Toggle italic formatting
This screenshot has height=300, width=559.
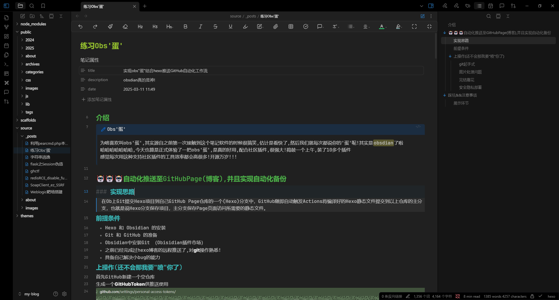pos(200,26)
